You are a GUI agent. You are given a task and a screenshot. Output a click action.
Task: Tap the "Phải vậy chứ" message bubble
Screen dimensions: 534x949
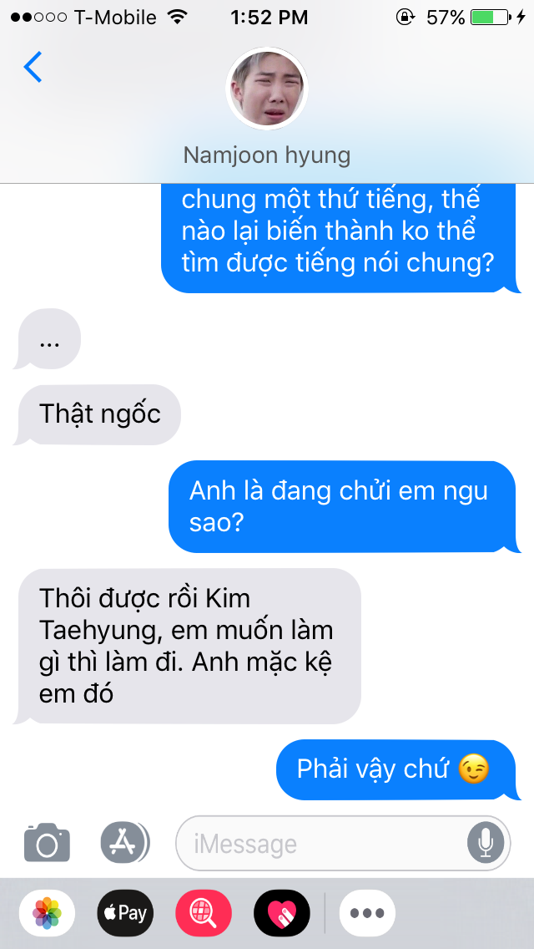click(x=398, y=770)
